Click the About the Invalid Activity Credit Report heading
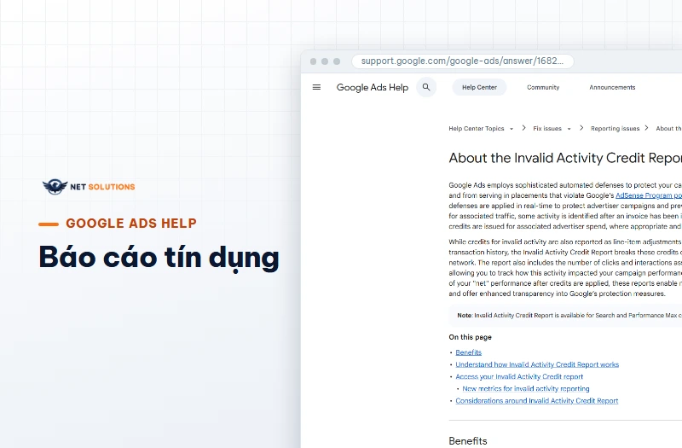The height and width of the screenshot is (448, 682). point(565,158)
